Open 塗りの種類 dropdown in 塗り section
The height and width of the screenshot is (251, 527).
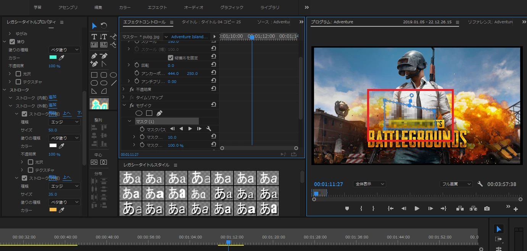point(64,50)
